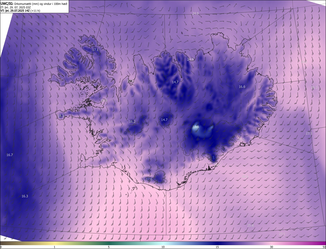
Task: Click the 27.1 value near the bottom right
Action: 282,234
